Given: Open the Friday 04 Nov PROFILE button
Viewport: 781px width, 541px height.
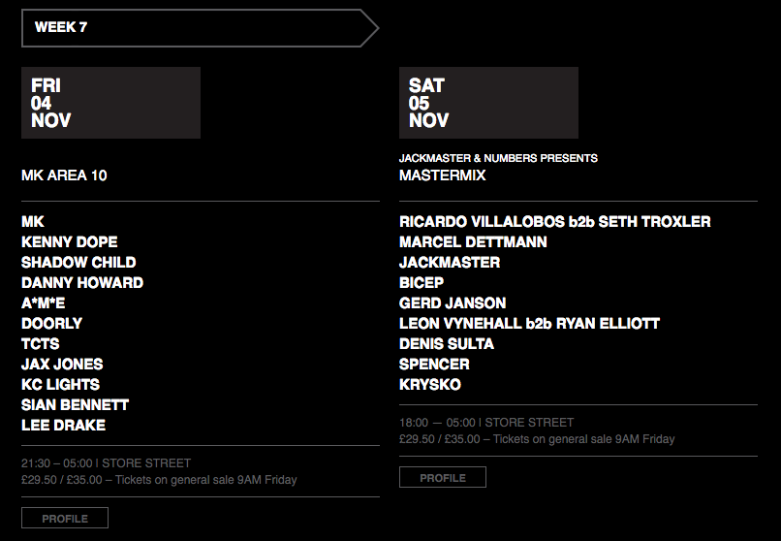Looking at the screenshot, I should coord(65,518).
